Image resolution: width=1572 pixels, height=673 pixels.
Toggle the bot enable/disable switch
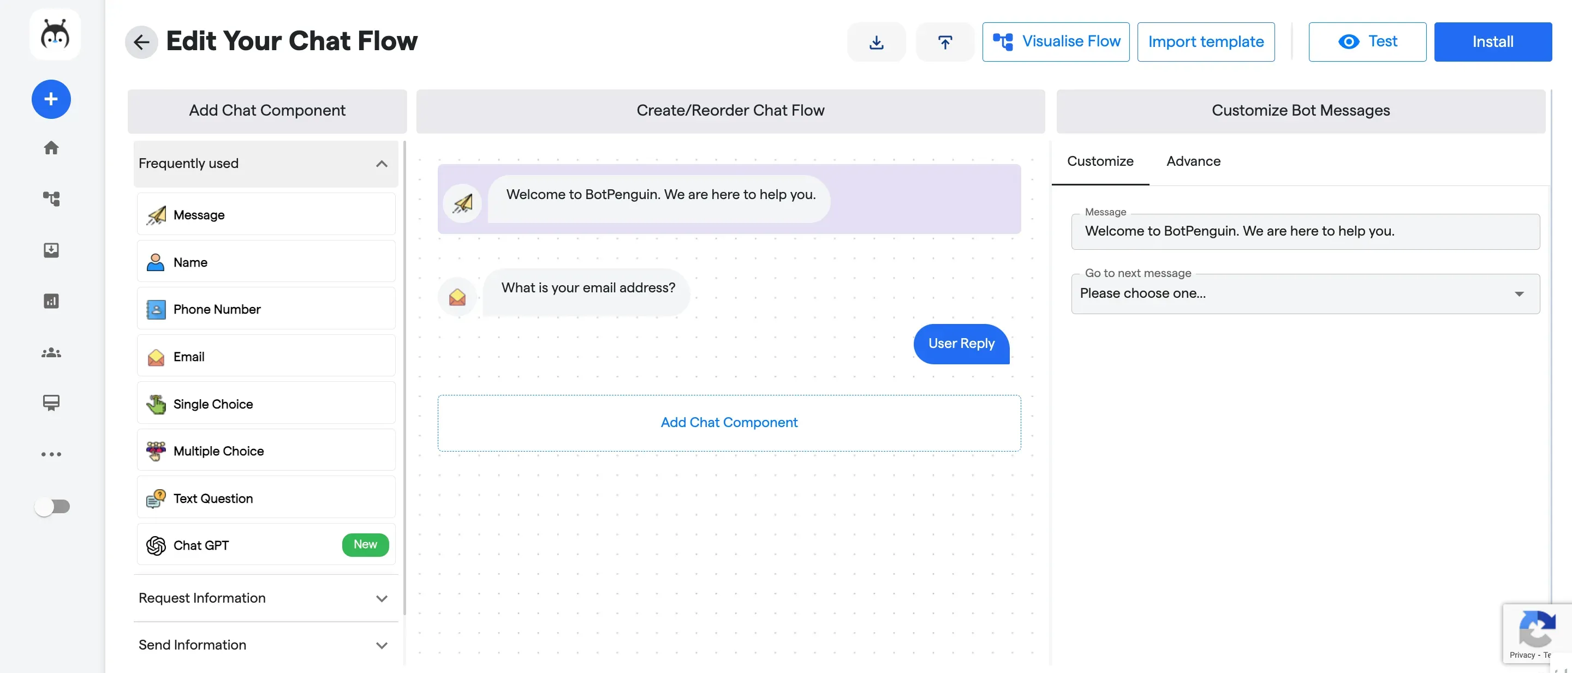pyautogui.click(x=52, y=506)
